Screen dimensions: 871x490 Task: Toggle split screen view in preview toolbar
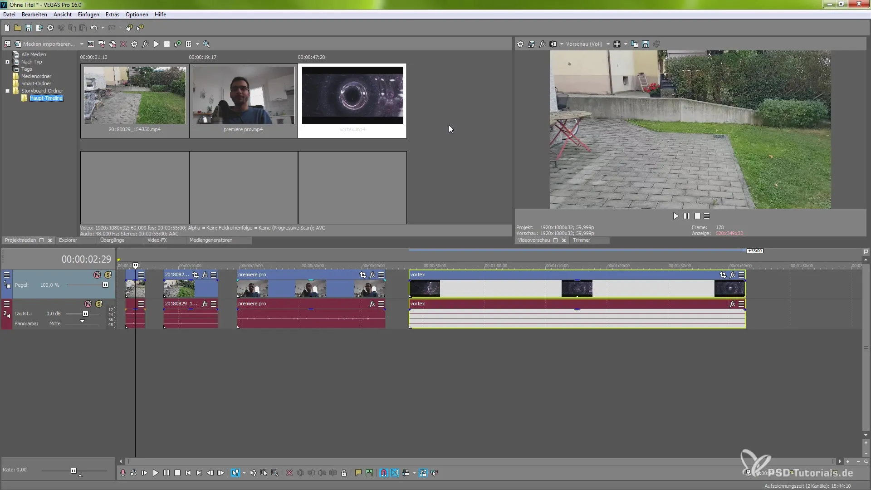click(x=553, y=44)
